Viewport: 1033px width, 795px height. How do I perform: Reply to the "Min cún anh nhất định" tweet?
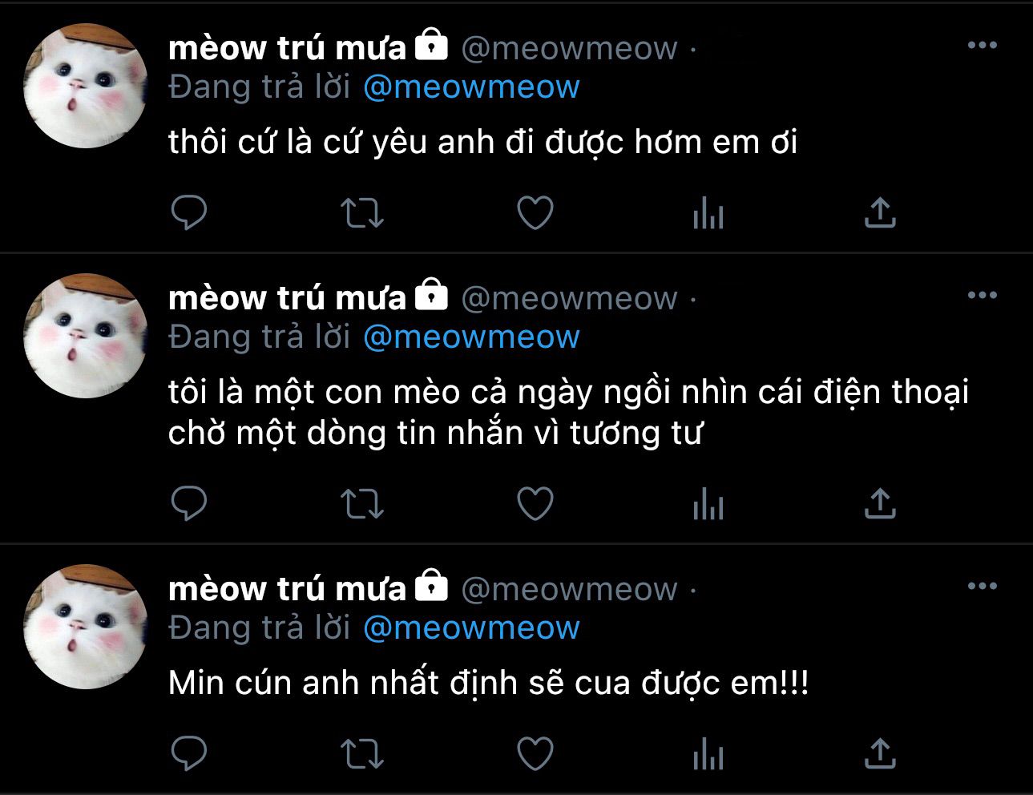click(x=189, y=753)
